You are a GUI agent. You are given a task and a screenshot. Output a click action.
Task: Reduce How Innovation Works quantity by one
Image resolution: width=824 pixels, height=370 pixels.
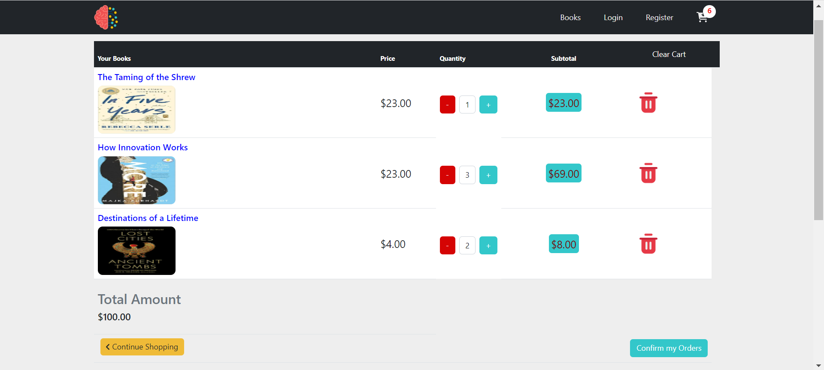coord(447,175)
